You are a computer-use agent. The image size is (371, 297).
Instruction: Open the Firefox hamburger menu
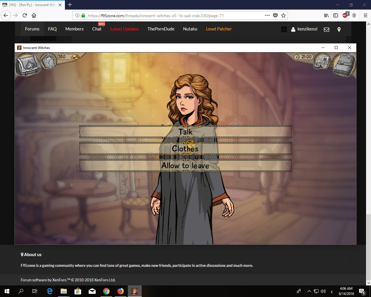365,15
